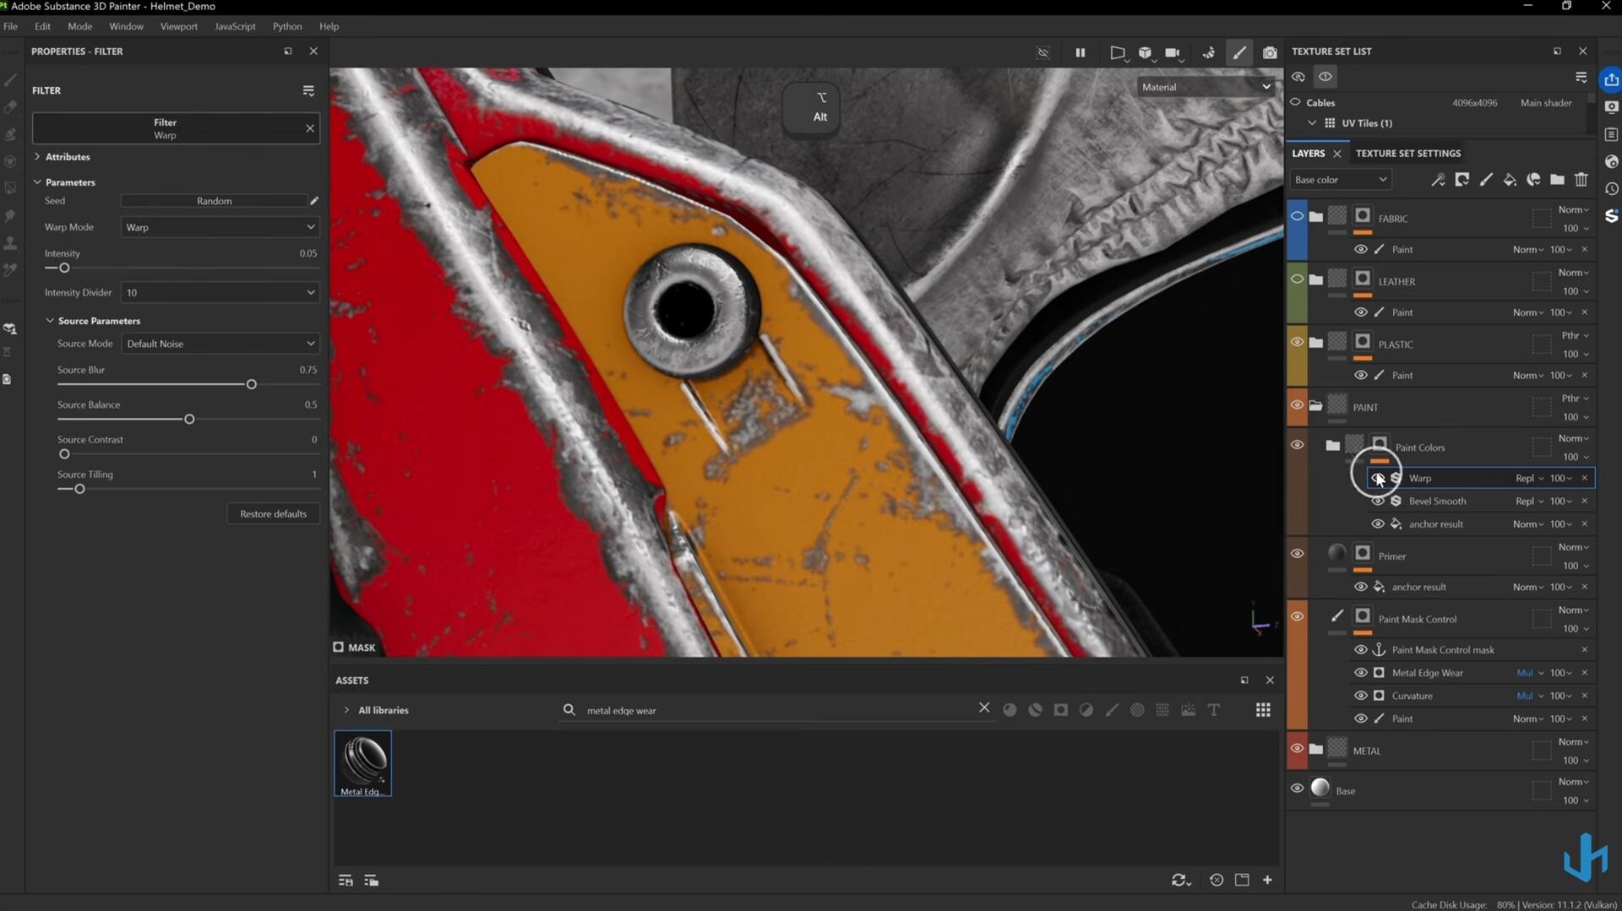Viewport: 1622px width, 911px height.
Task: Clear the asset search text
Action: tap(984, 708)
